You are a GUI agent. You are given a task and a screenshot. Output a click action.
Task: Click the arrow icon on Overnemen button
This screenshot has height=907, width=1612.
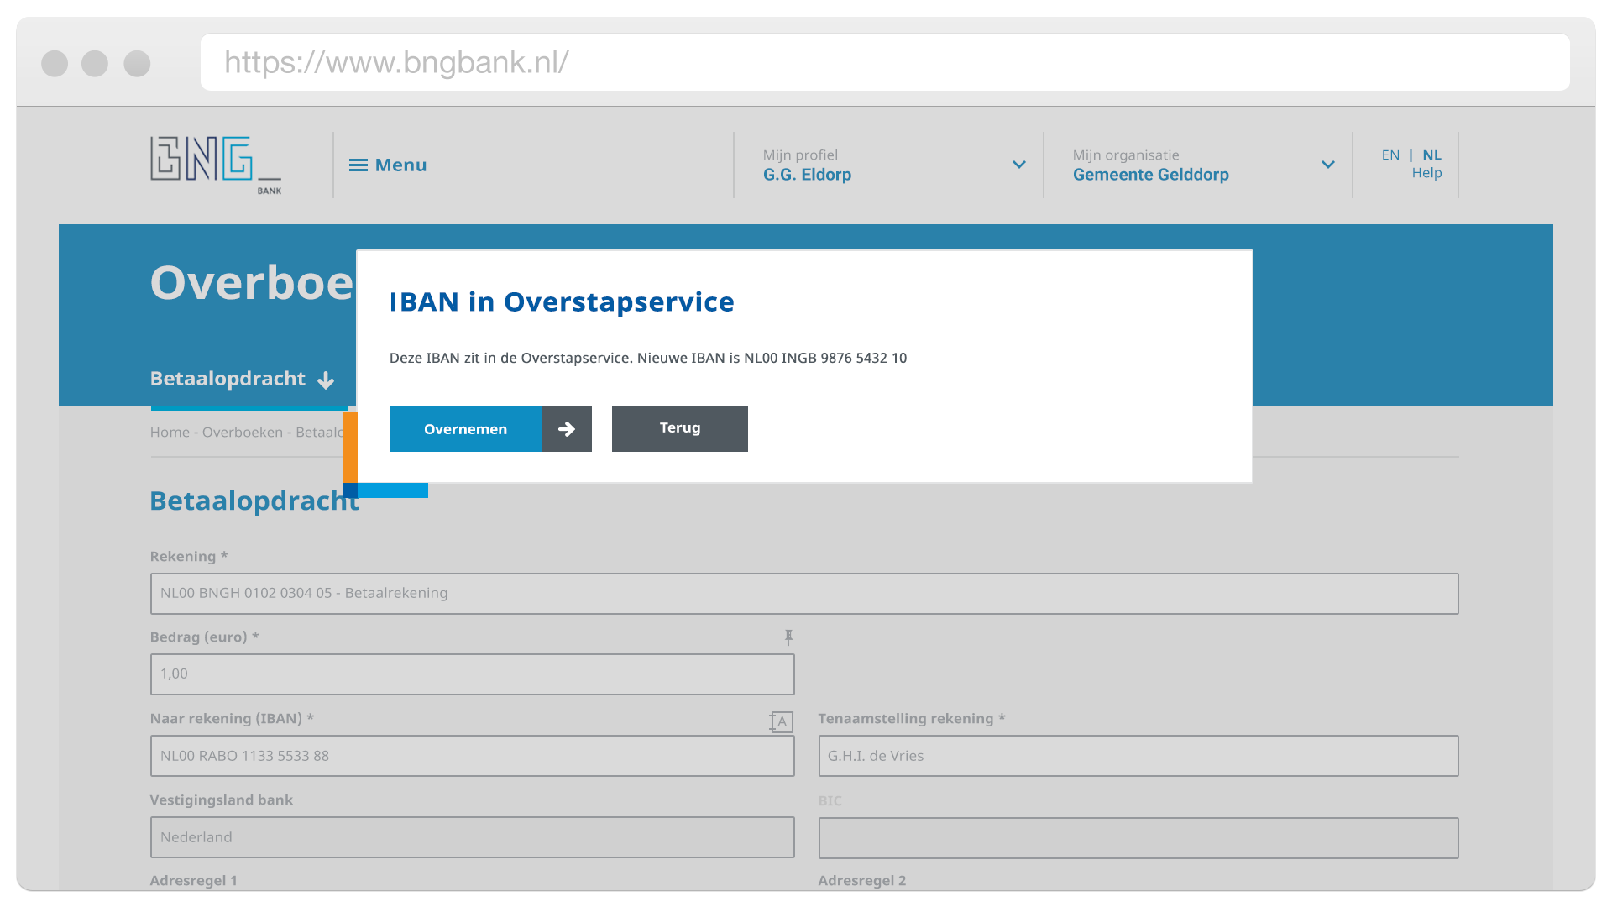[567, 428]
